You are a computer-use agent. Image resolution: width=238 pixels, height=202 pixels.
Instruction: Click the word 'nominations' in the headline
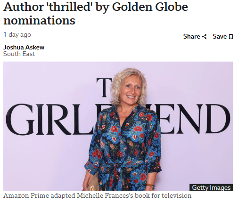coord(39,21)
